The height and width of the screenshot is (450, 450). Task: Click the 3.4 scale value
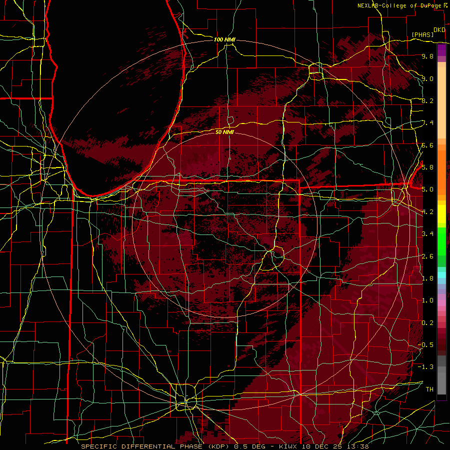coord(427,233)
